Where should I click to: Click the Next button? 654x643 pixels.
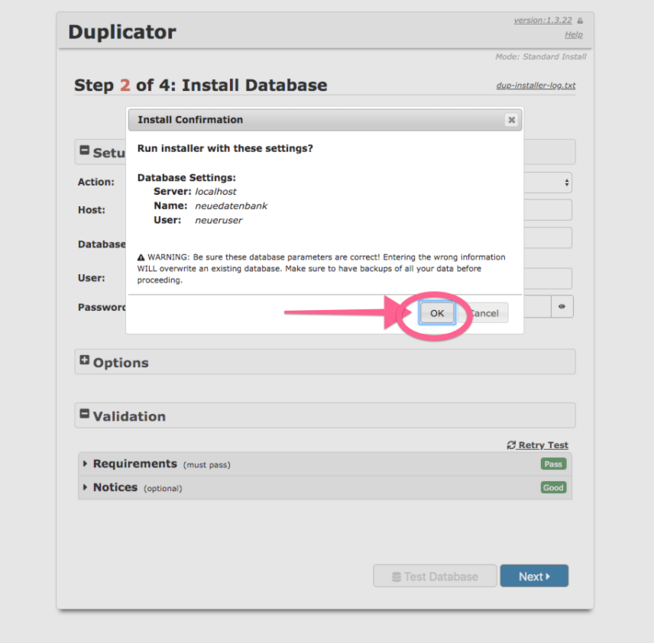click(534, 577)
